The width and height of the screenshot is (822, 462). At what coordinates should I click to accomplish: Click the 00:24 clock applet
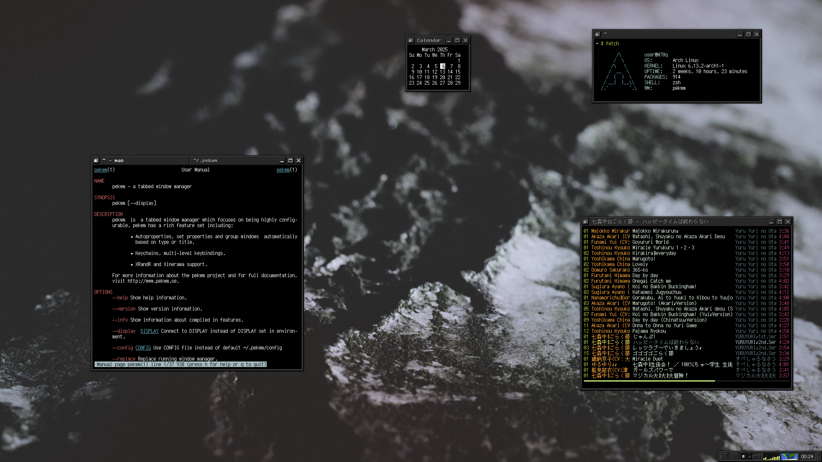coord(807,456)
